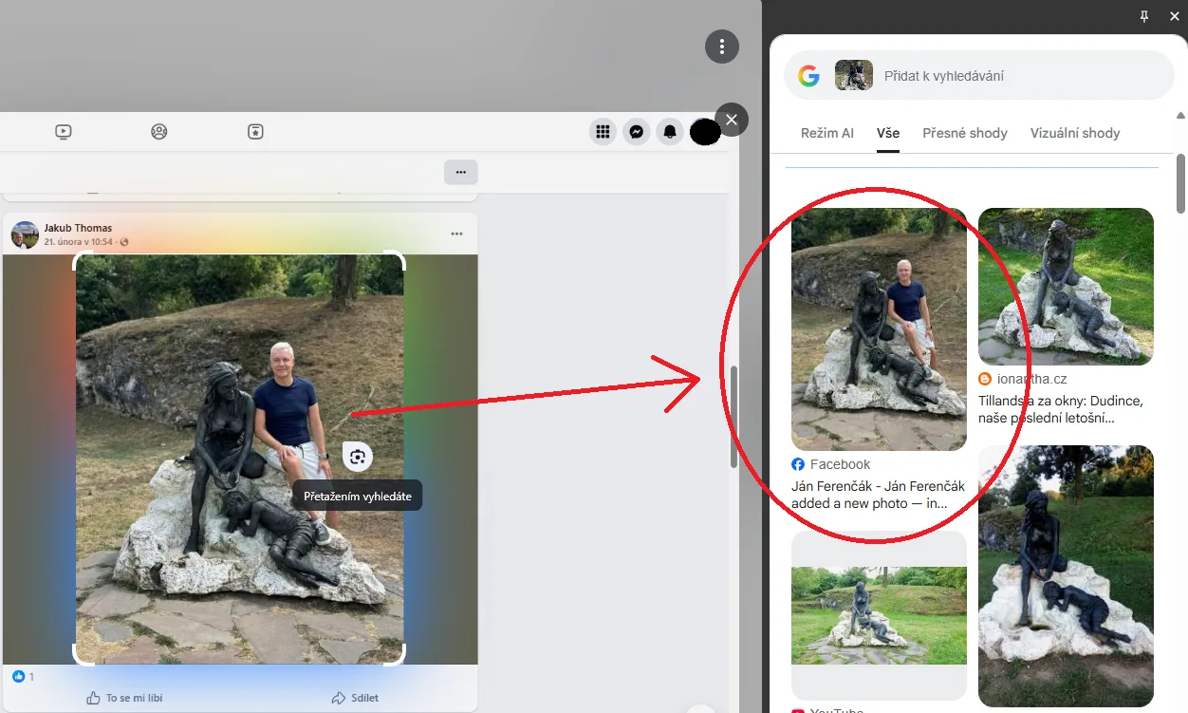Image resolution: width=1188 pixels, height=713 pixels.
Task: Open Facebook notifications bell
Action: coord(670,132)
